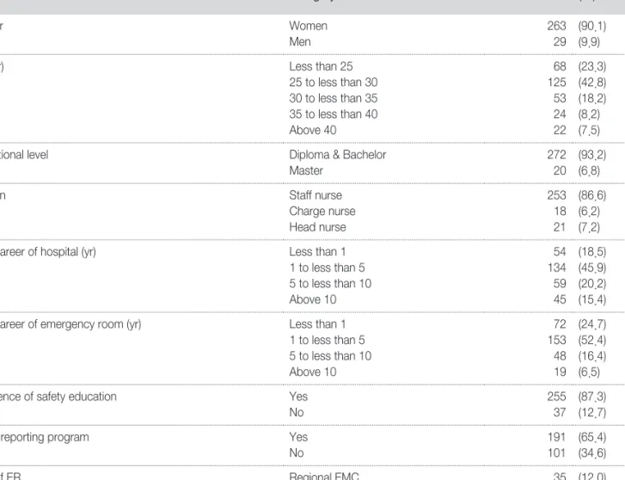The width and height of the screenshot is (625, 480).
Task: Click the 'Regional EMC' entry
Action: [324, 476]
